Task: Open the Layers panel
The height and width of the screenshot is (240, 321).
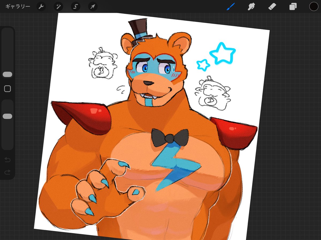Action: (x=293, y=6)
